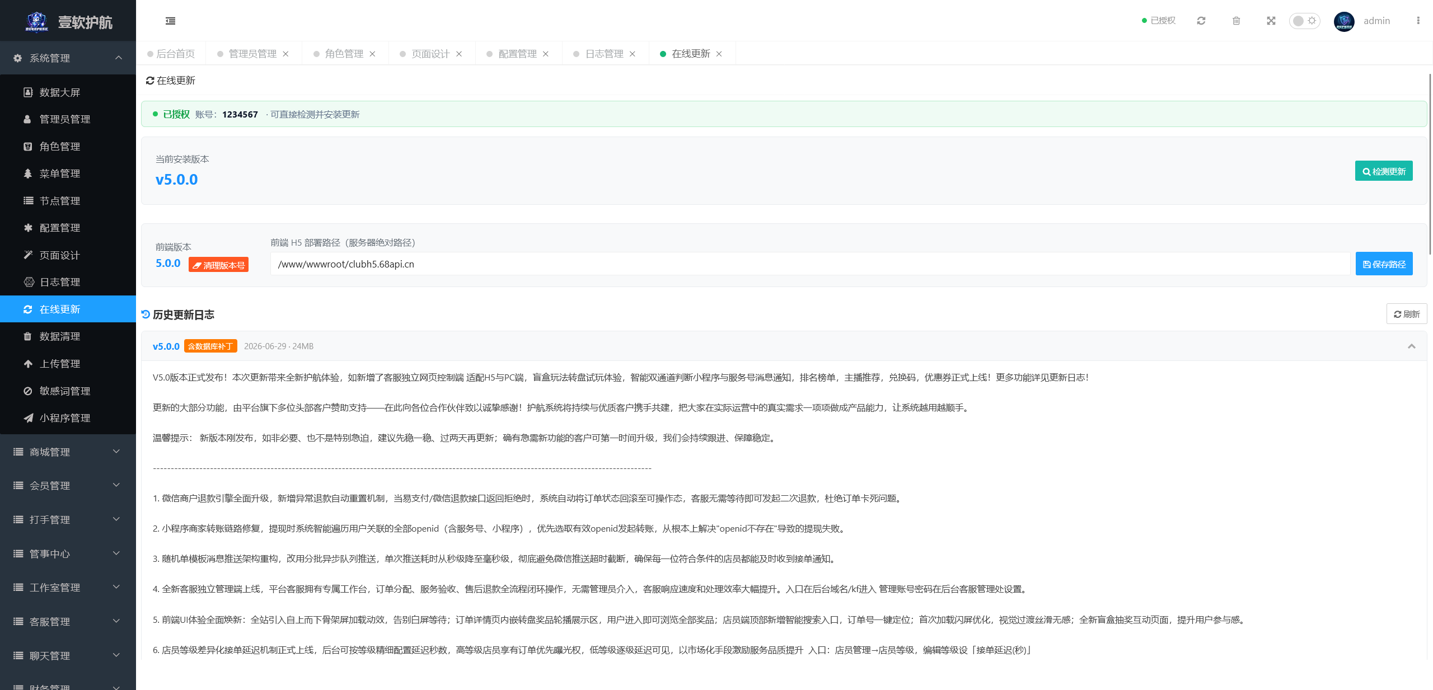Viewport: 1433px width, 690px height.
Task: Close the 日志管理 tab
Action: pyautogui.click(x=633, y=54)
